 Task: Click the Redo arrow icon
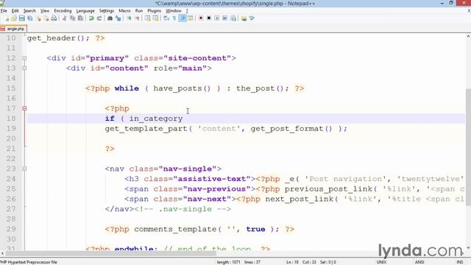[x=99, y=18]
